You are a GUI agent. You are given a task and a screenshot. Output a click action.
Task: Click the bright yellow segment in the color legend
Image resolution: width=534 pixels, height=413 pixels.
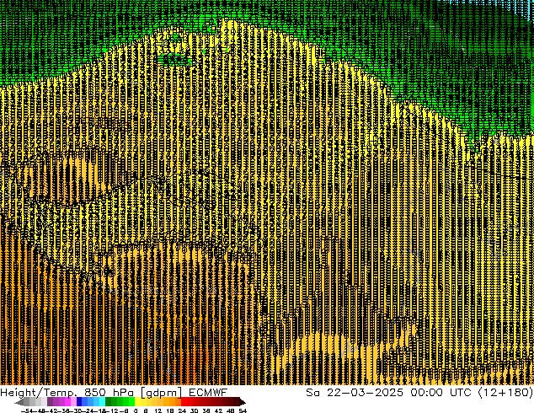pos(138,402)
